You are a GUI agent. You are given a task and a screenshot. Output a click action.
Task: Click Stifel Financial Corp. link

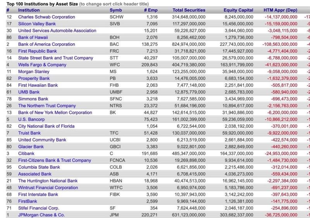click(38, 208)
